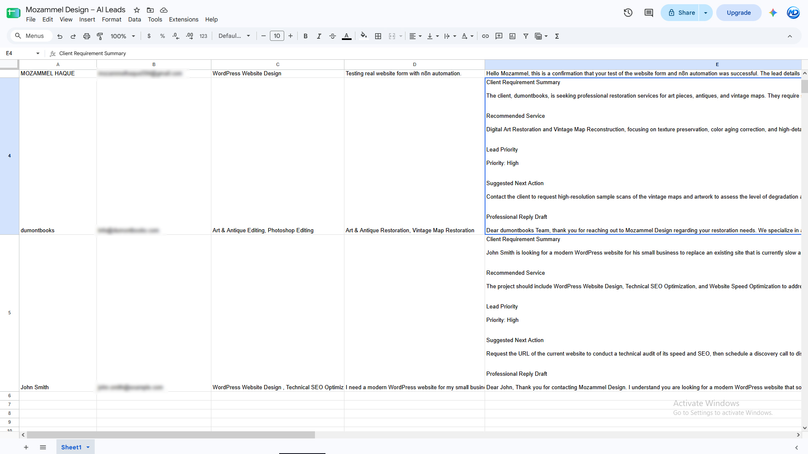Click the Upgrade button
This screenshot has height=454, width=808.
[739, 13]
